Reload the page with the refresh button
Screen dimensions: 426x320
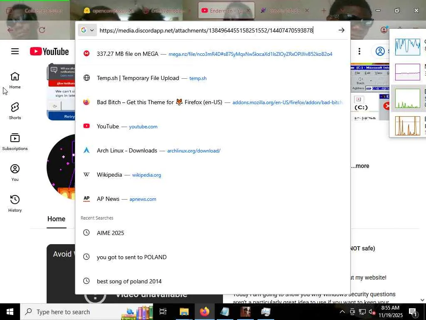(x=42, y=30)
